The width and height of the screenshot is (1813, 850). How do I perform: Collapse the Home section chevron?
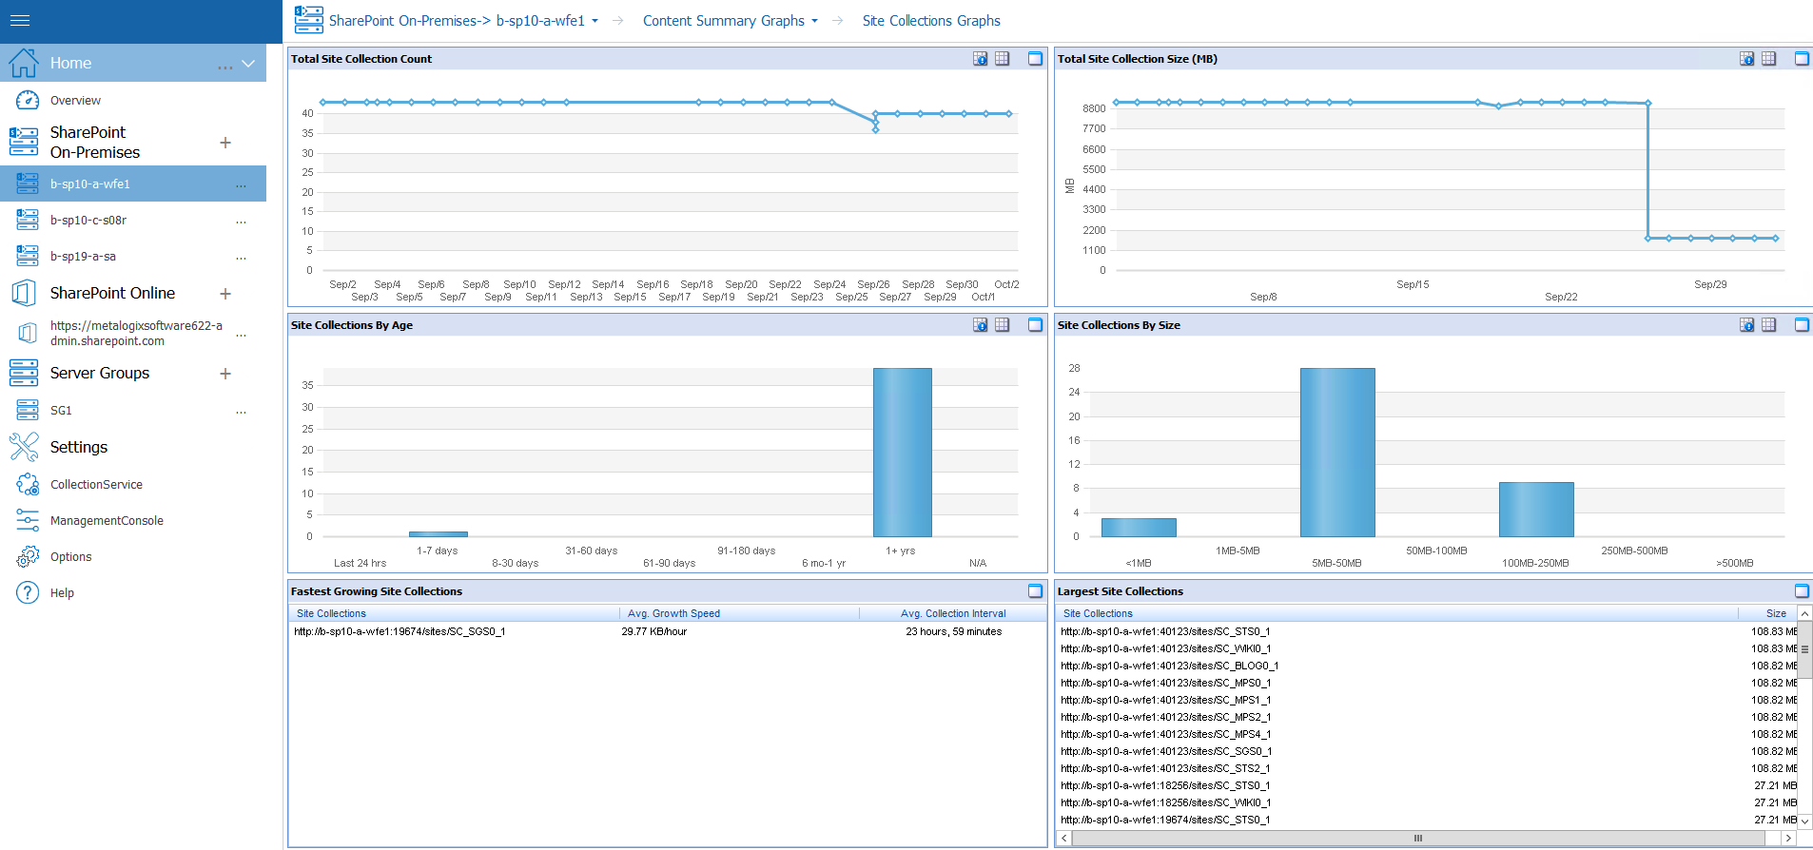coord(248,64)
